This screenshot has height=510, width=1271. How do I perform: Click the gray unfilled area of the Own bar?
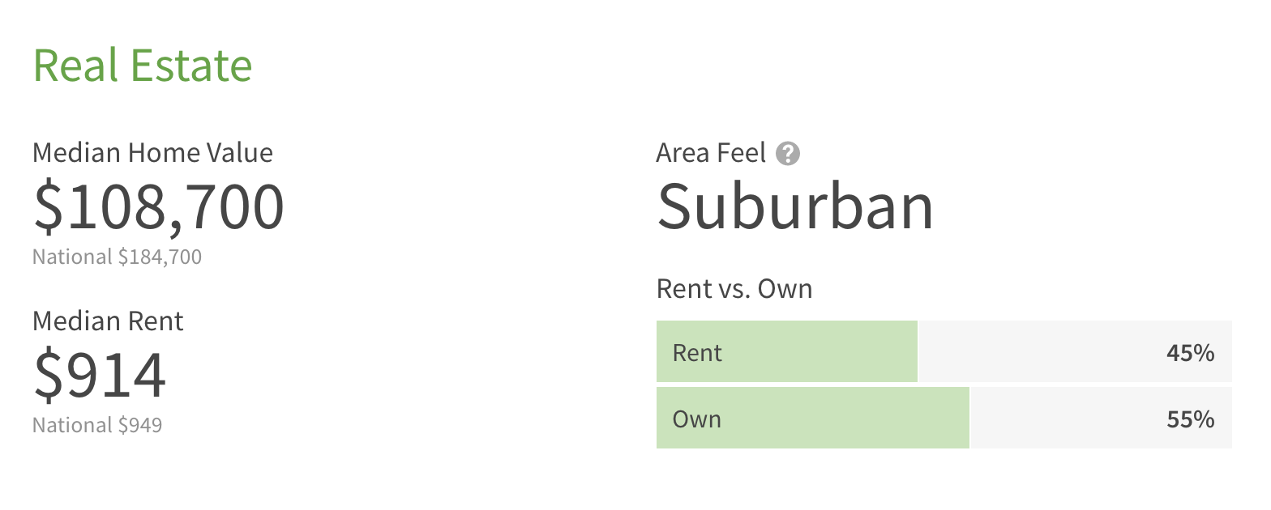click(1062, 419)
